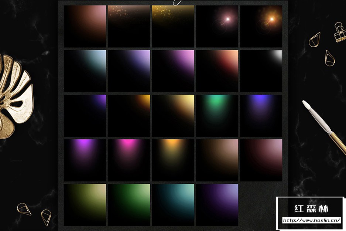
Task: Click the pale yellow diagonal light overlay
Action: 173,116
